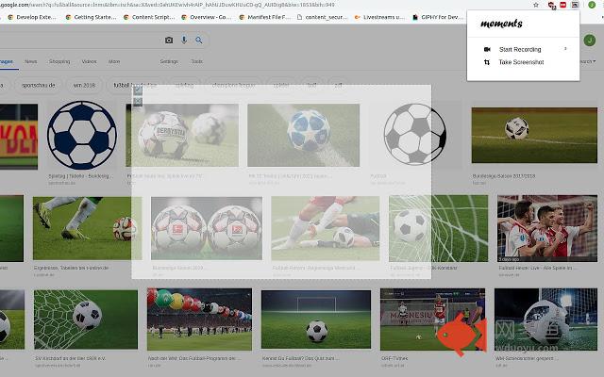Open the celebrating Ajax players thumbnail
Screen dimensions: 604x377
pos(547,228)
